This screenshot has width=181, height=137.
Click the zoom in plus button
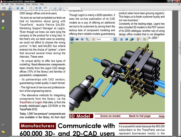point(40,8)
